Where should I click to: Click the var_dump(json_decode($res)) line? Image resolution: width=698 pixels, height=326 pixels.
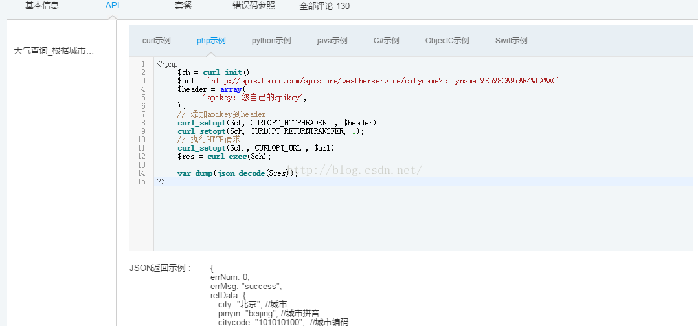(237, 173)
